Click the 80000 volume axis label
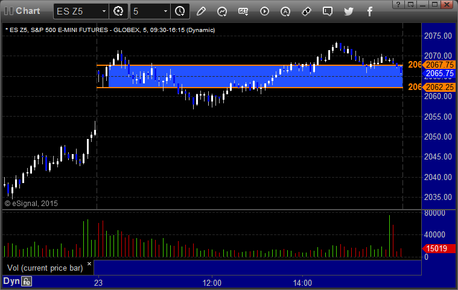The height and width of the screenshot is (290, 458). (434, 213)
